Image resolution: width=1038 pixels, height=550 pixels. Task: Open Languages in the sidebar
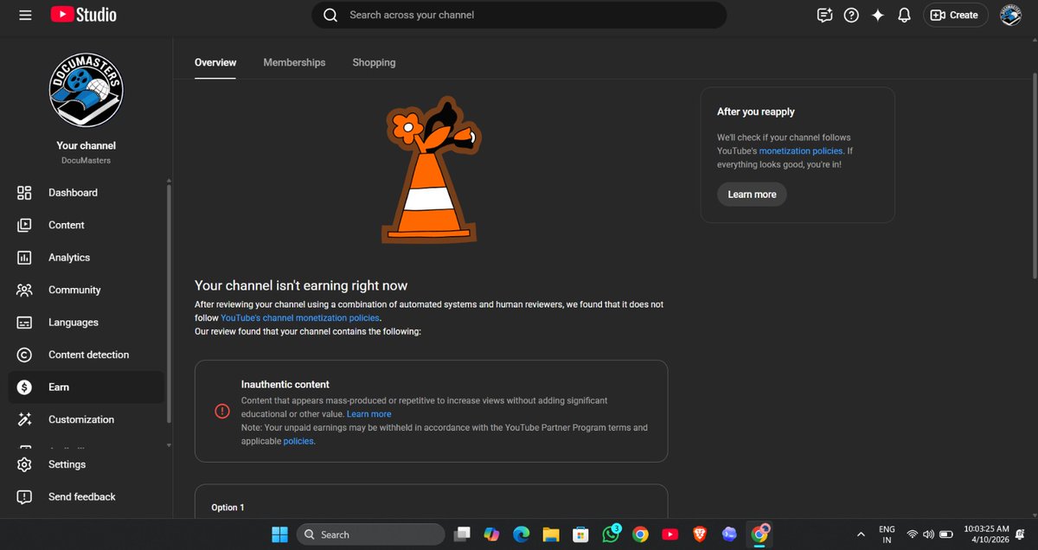pos(86,323)
